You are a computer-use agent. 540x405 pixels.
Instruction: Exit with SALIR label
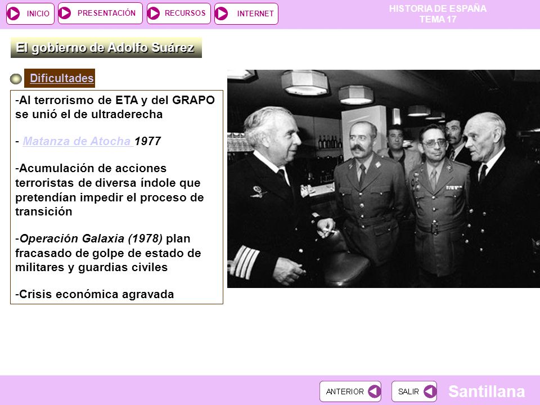(408, 391)
